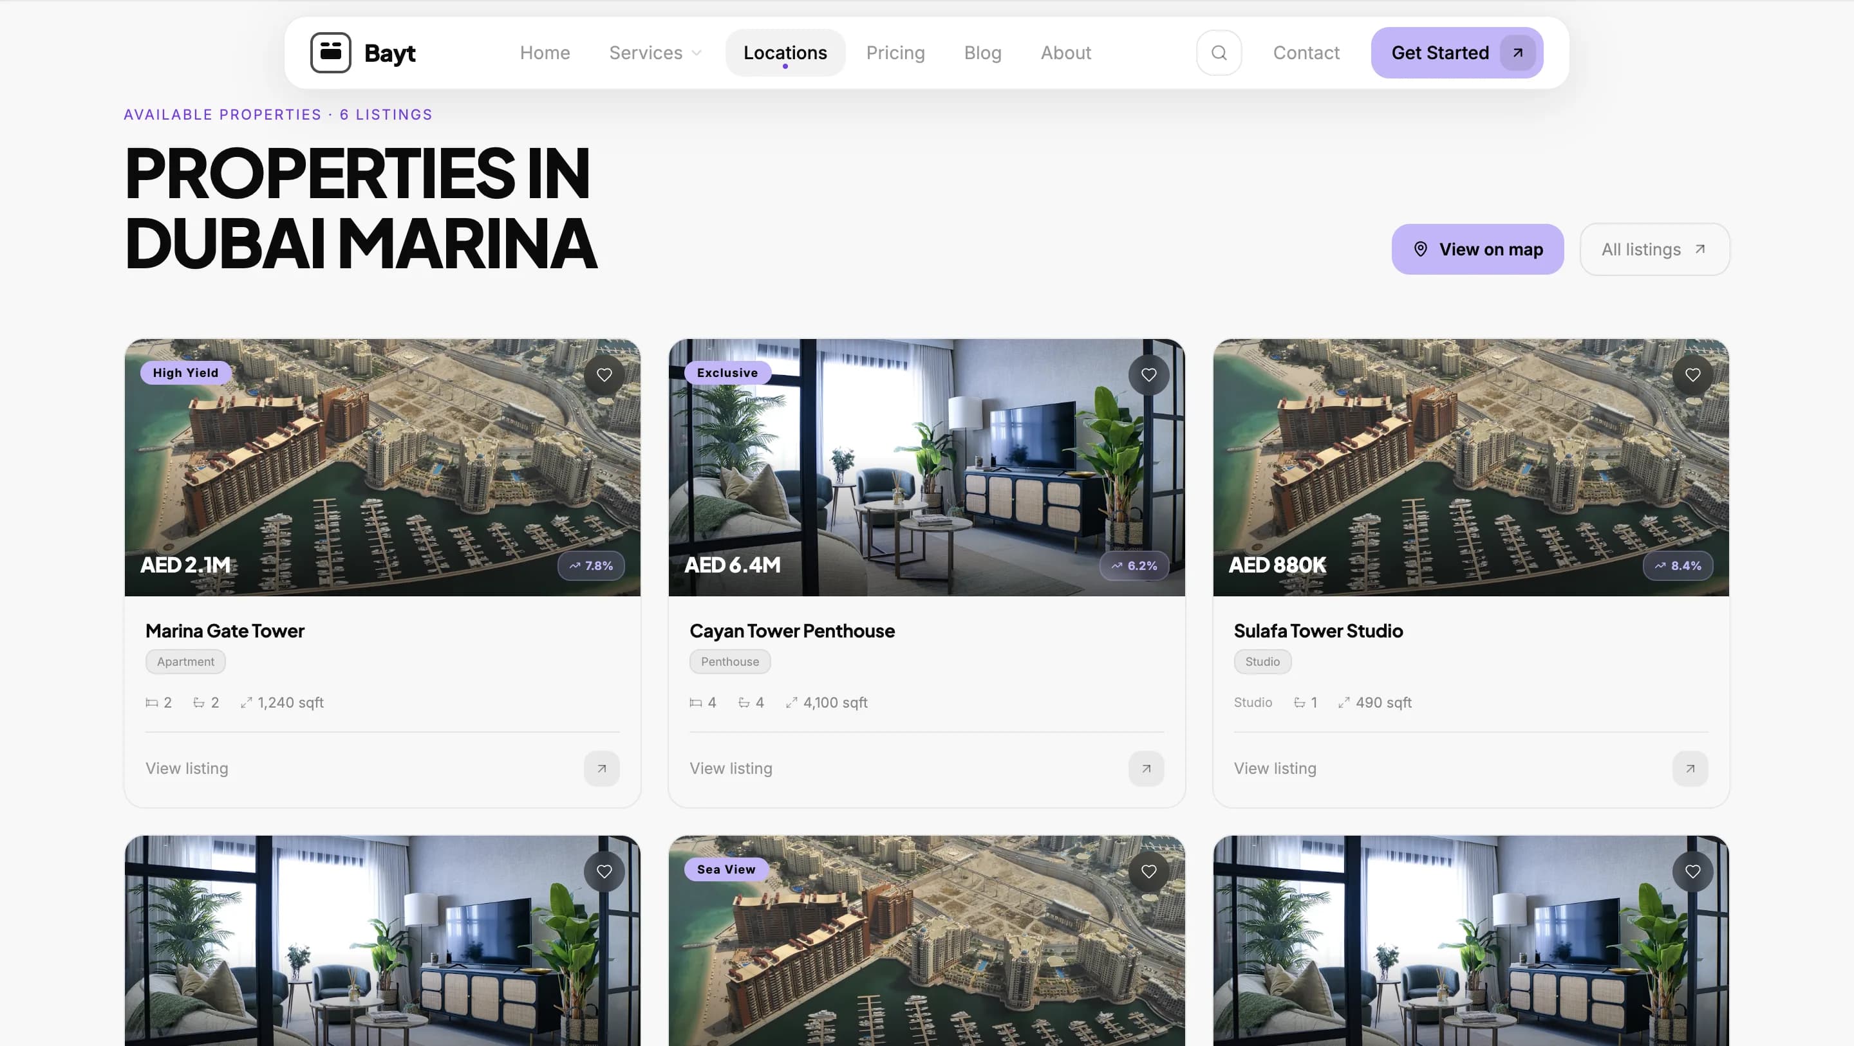The width and height of the screenshot is (1854, 1046).
Task: Click the Bayt logo icon
Action: [330, 52]
